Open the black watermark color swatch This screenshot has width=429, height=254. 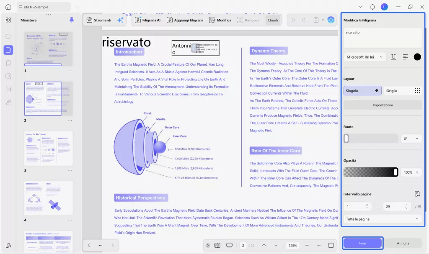click(417, 57)
